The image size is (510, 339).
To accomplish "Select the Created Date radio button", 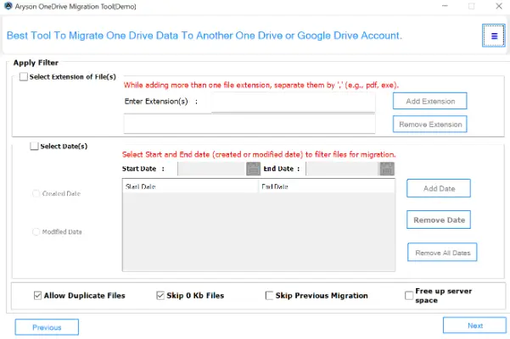I will pos(36,193).
